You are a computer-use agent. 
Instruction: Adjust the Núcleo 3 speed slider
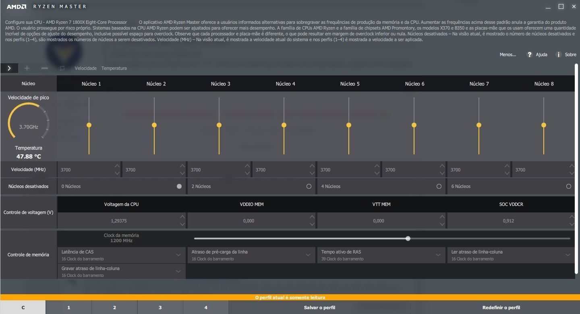[219, 125]
